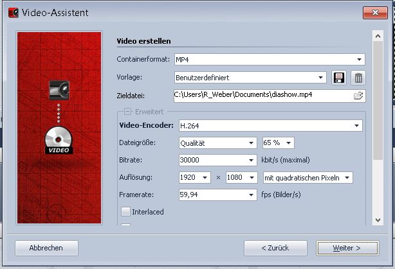Open the 65 % quality dropdown
Screen dimensions: 395x269
tap(278, 143)
